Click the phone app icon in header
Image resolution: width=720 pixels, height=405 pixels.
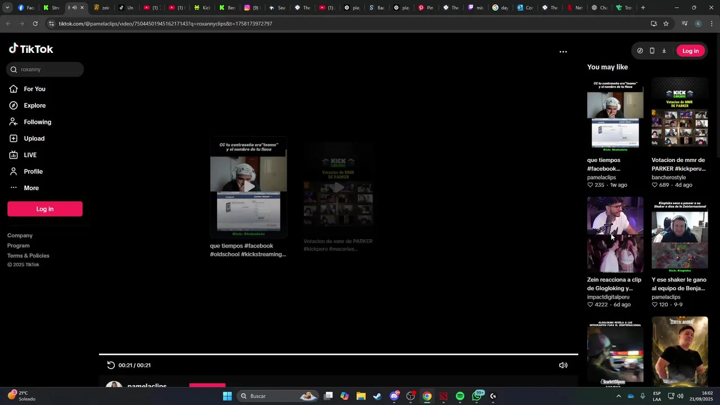pyautogui.click(x=652, y=51)
